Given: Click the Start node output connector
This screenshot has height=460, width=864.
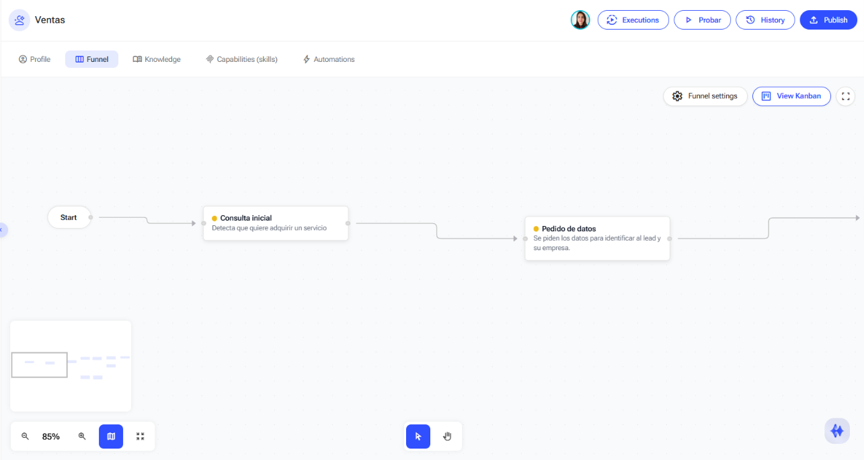Looking at the screenshot, I should [91, 217].
